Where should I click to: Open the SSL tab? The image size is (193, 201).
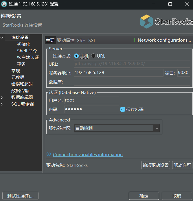(92, 40)
